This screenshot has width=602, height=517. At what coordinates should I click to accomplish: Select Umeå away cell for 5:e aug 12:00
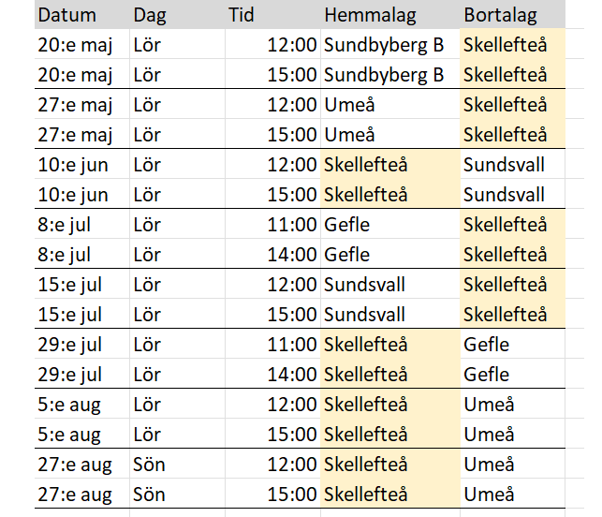(489, 405)
